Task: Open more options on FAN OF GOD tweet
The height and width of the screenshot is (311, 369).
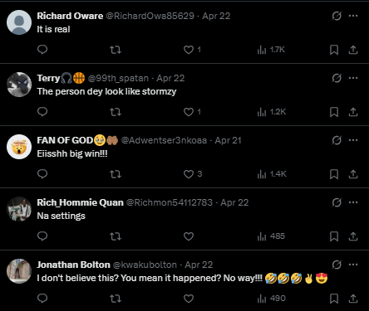Action: [x=353, y=140]
